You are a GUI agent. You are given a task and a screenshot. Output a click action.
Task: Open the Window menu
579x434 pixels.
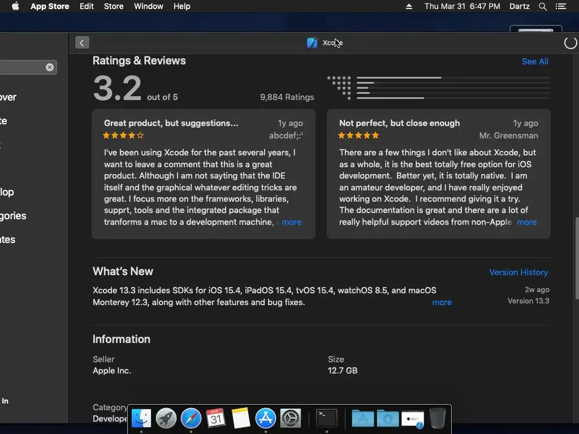(x=149, y=6)
